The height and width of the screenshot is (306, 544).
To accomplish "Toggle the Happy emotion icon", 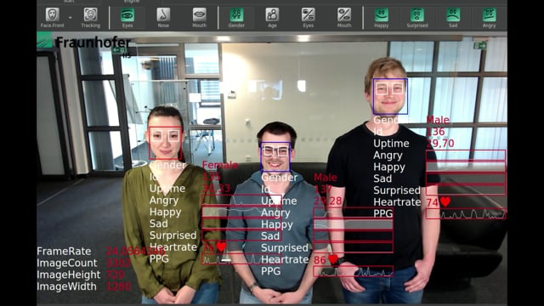I will point(382,15).
